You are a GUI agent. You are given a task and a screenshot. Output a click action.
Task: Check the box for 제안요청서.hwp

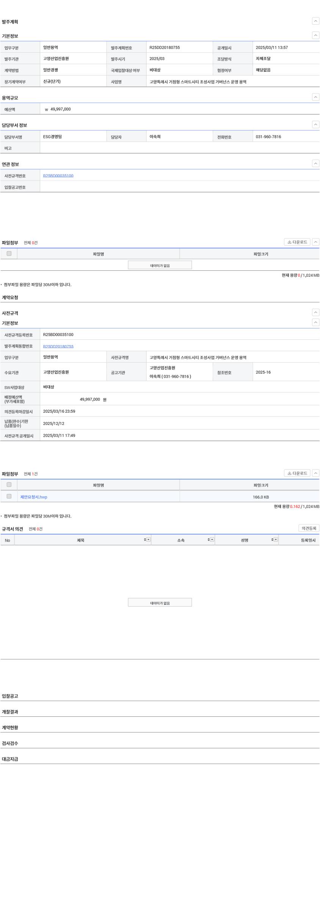click(9, 497)
